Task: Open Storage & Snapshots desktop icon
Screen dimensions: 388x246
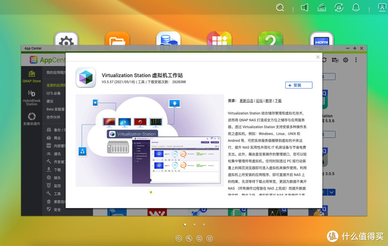Action: click(x=168, y=39)
